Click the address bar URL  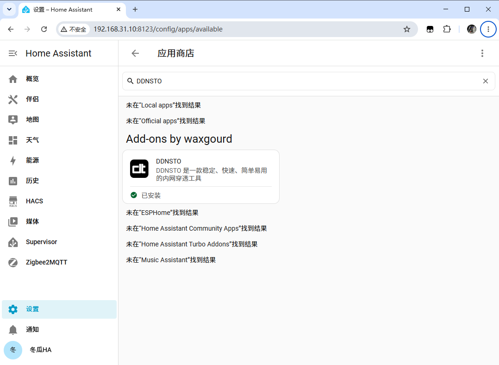158,29
